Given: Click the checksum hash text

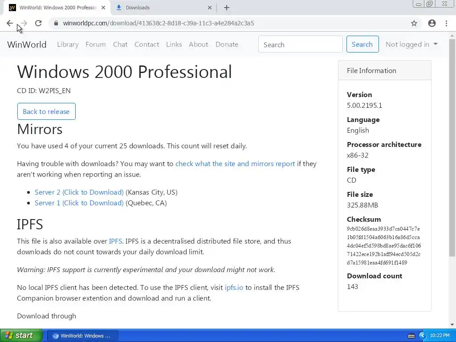Looking at the screenshot, I should click(383, 246).
